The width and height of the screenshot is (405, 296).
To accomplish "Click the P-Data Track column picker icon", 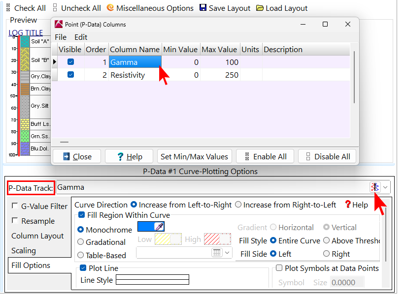I will coord(375,187).
